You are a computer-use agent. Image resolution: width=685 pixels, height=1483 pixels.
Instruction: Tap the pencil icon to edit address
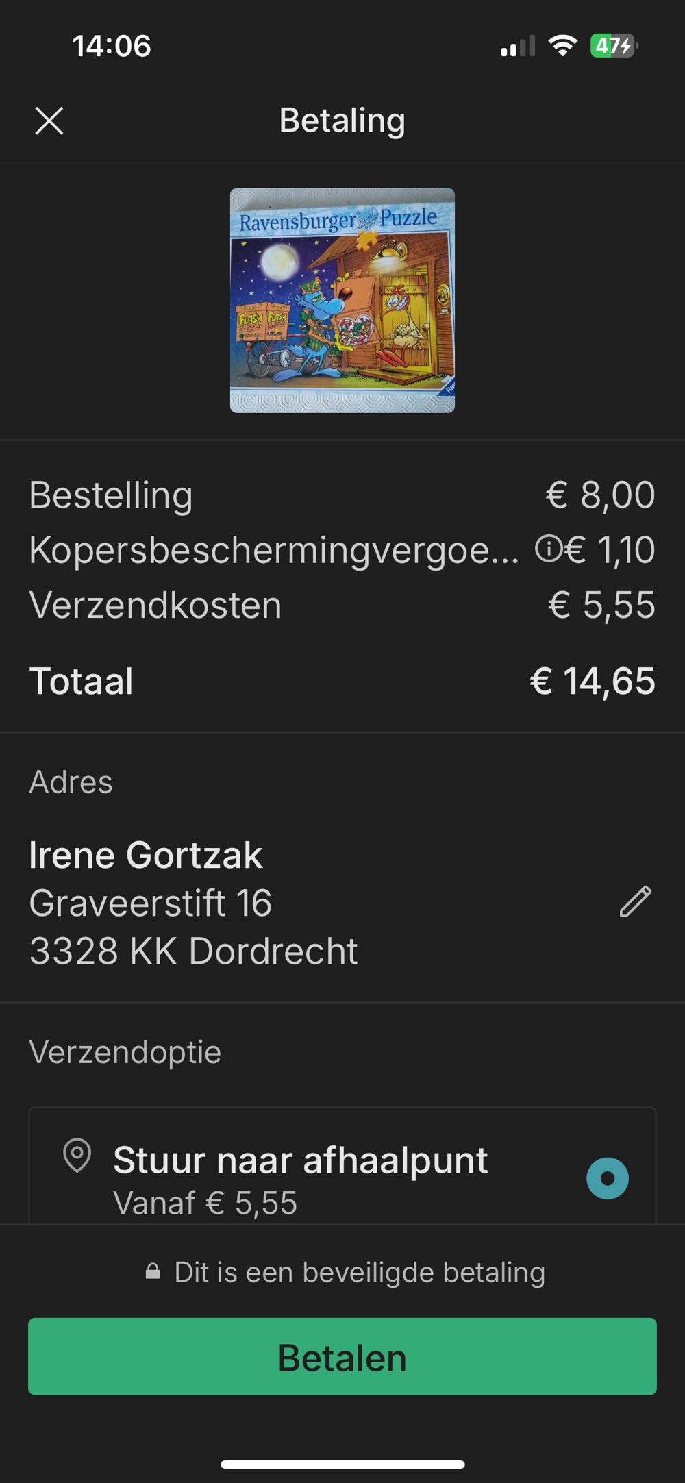point(635,901)
